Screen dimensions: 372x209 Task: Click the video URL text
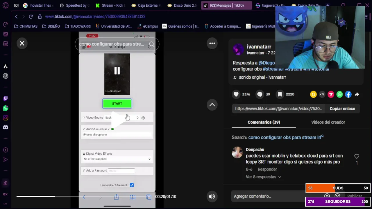[278, 109]
